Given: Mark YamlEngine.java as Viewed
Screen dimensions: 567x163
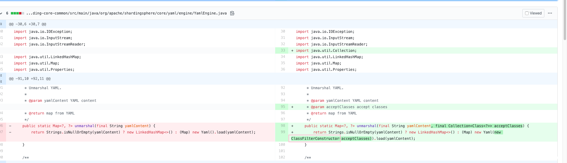Looking at the screenshot, I should coord(527,13).
